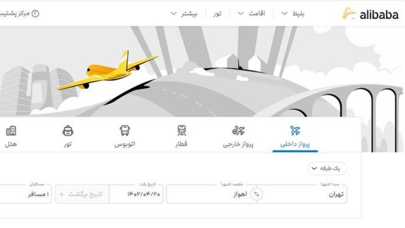Select the international flight globe-plane icon
Image resolution: width=405 pixels, height=228 pixels.
238,130
